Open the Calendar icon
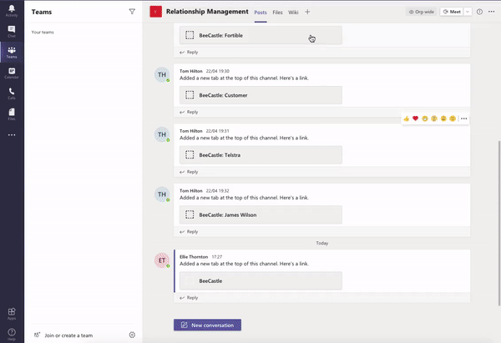The image size is (501, 343). coord(12,73)
